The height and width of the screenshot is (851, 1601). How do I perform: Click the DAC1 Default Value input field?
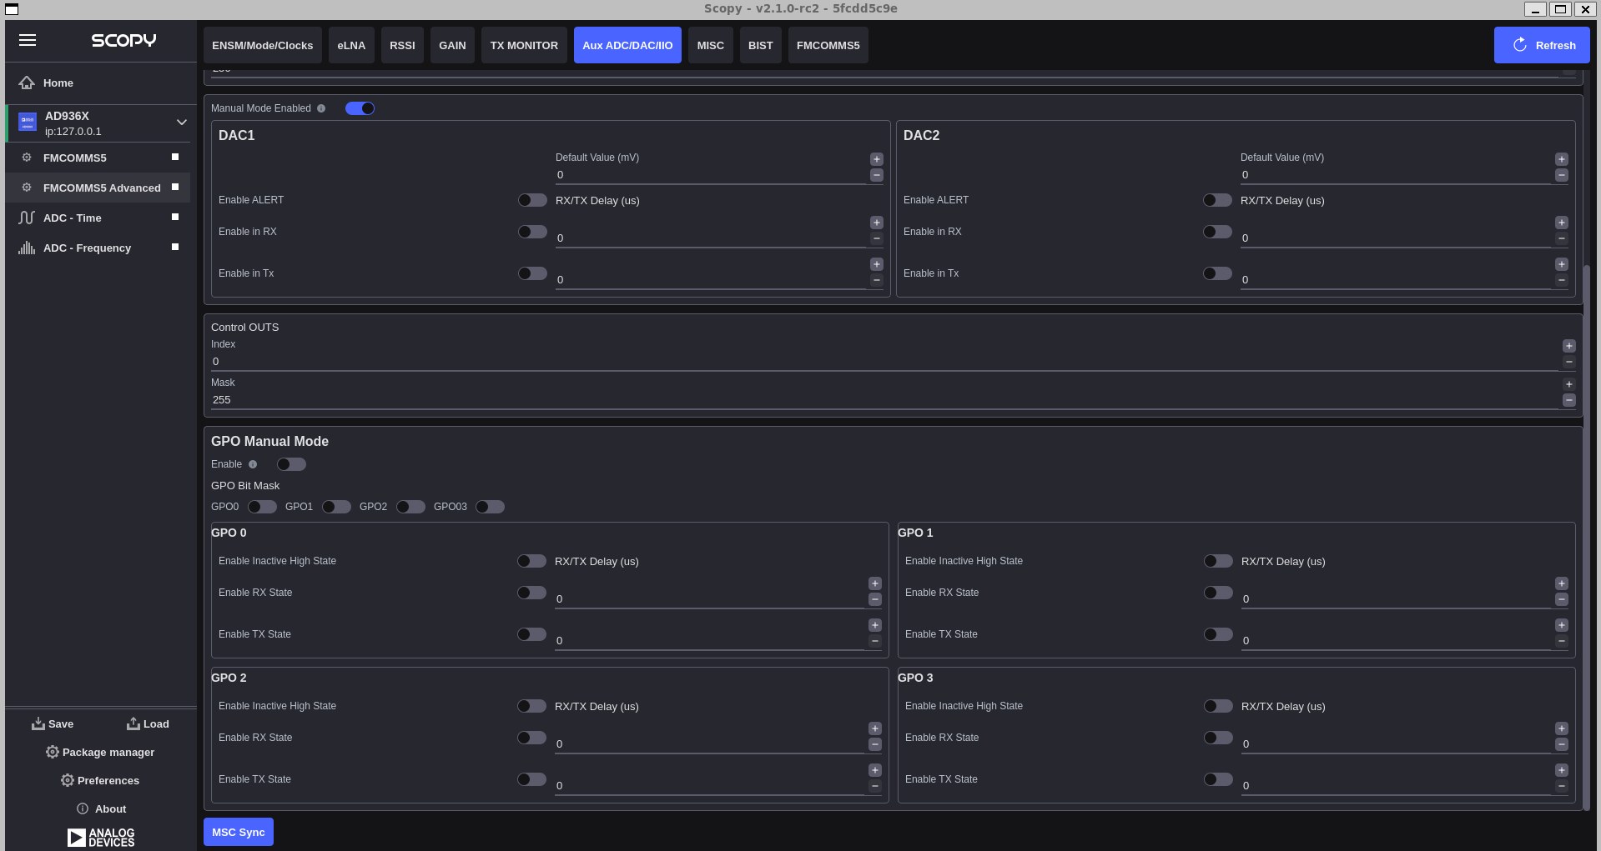click(711, 175)
